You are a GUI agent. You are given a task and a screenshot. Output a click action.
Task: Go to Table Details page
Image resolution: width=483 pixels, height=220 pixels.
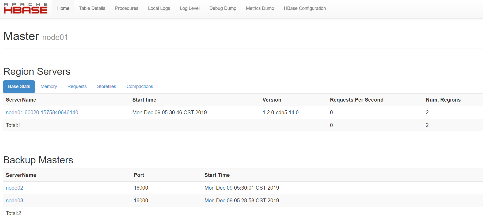[92, 8]
